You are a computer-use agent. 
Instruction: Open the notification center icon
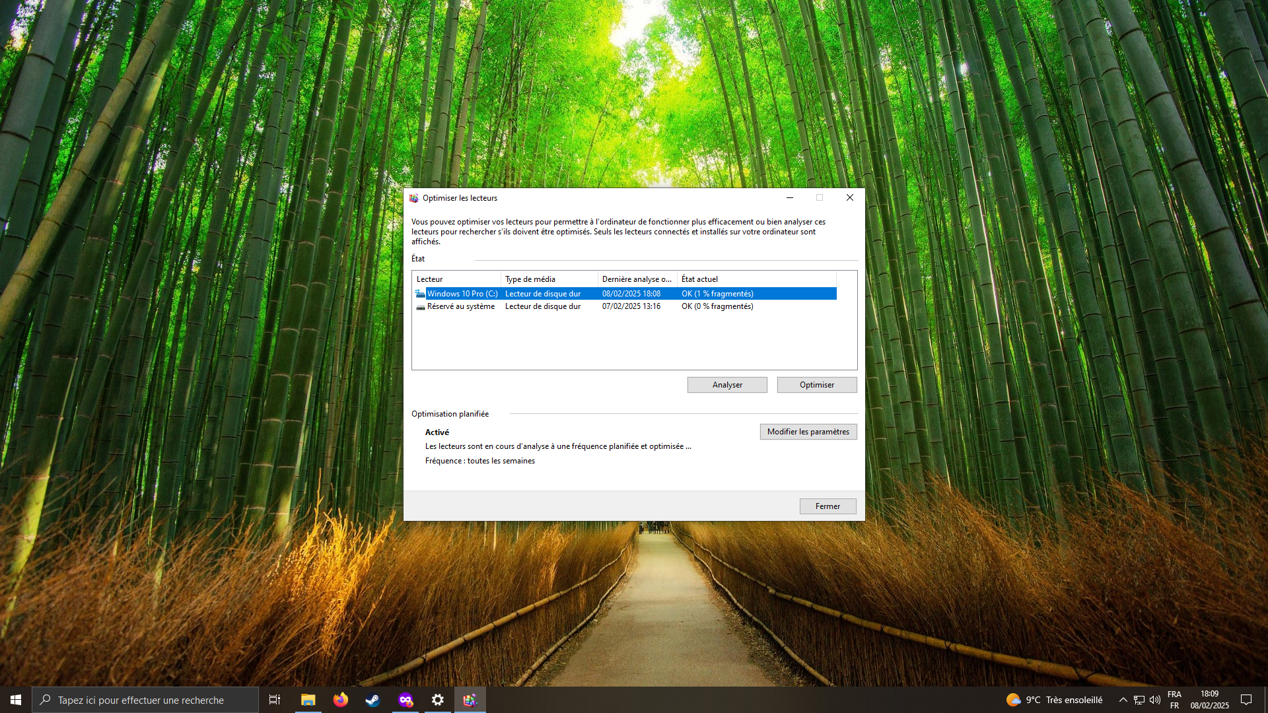coord(1246,700)
